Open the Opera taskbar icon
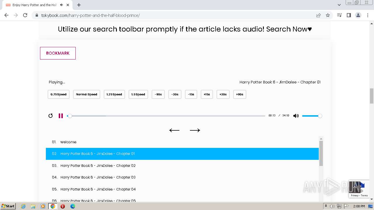 63,206
